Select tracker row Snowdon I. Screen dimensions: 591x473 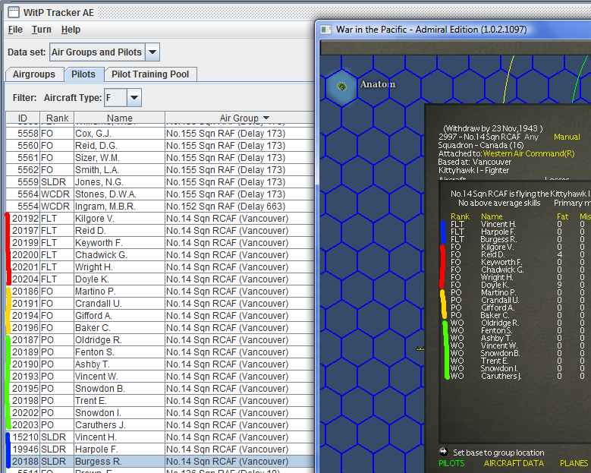[x=160, y=413]
